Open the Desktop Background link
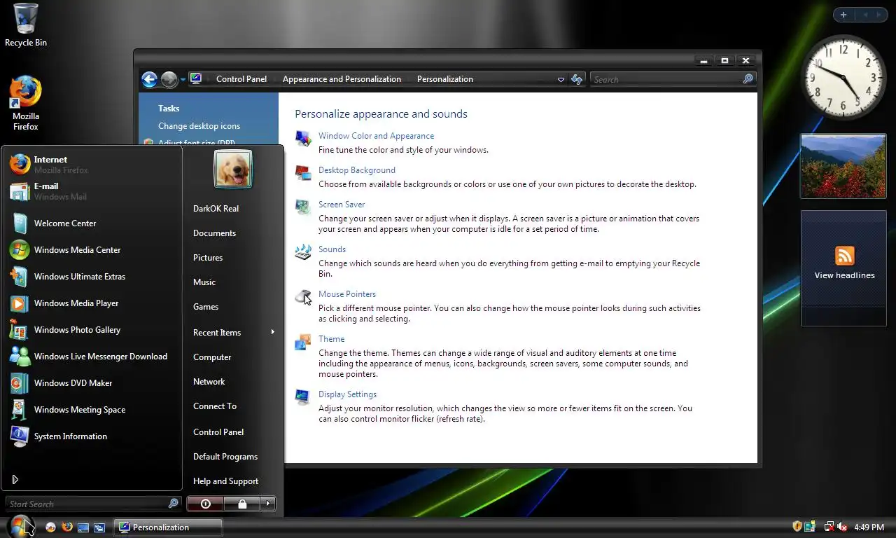The height and width of the screenshot is (538, 896). (357, 170)
